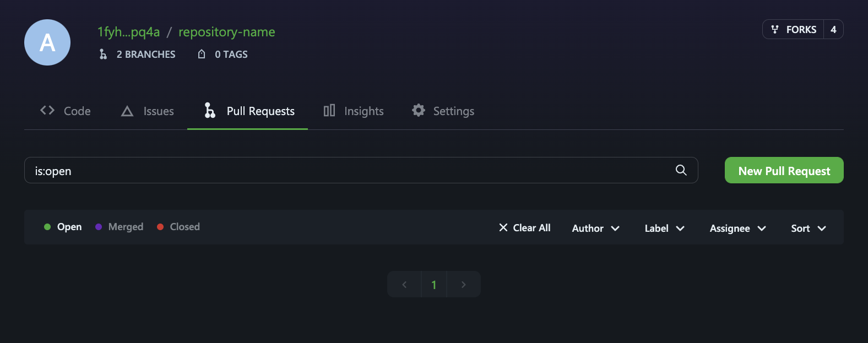The width and height of the screenshot is (868, 343).
Task: Click the Settings gear icon
Action: click(419, 110)
